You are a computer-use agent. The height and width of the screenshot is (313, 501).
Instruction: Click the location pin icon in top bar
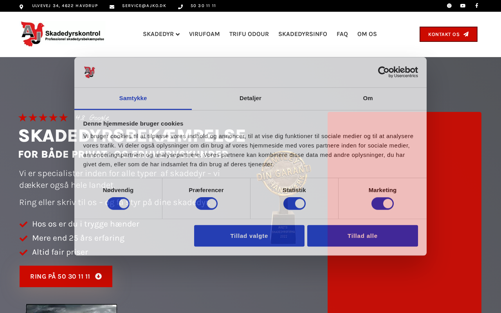tap(21, 7)
